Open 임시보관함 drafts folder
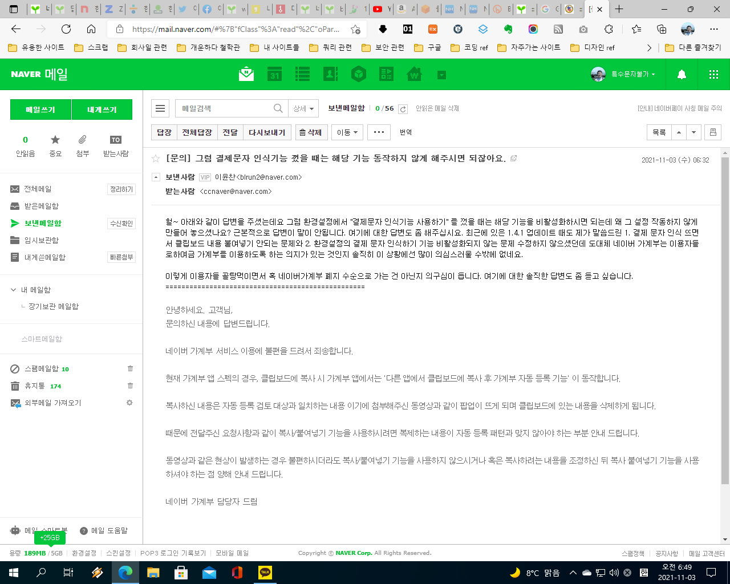730x584 pixels. 41,240
